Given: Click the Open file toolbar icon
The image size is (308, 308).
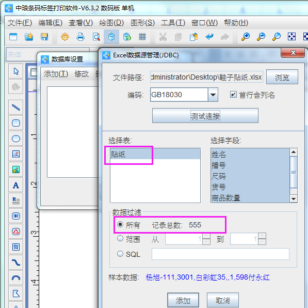Looking at the screenshot, I should [x=29, y=37].
